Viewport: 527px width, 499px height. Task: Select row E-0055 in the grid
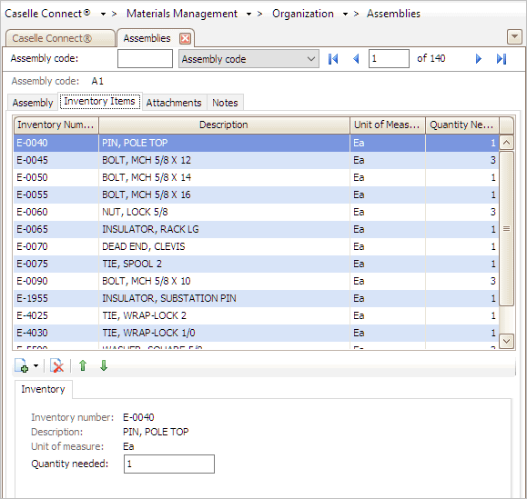(256, 195)
